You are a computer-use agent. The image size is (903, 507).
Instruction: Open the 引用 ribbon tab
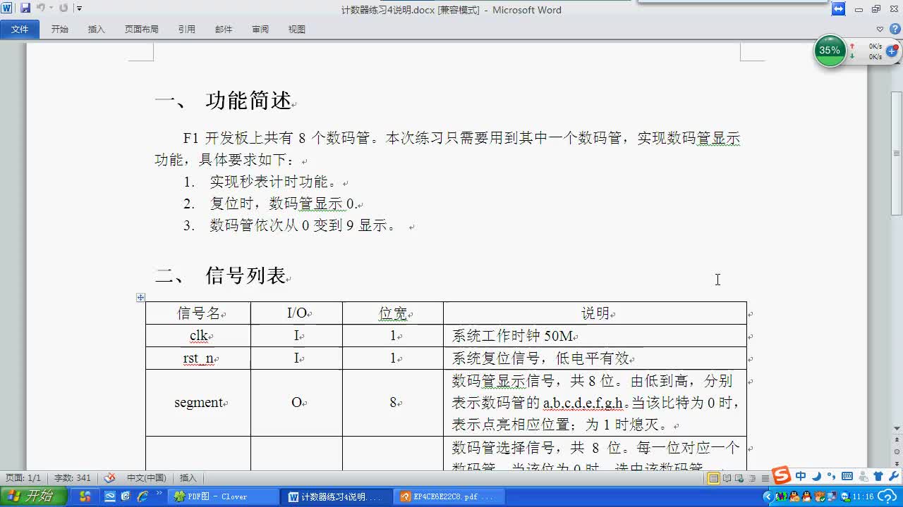187,30
